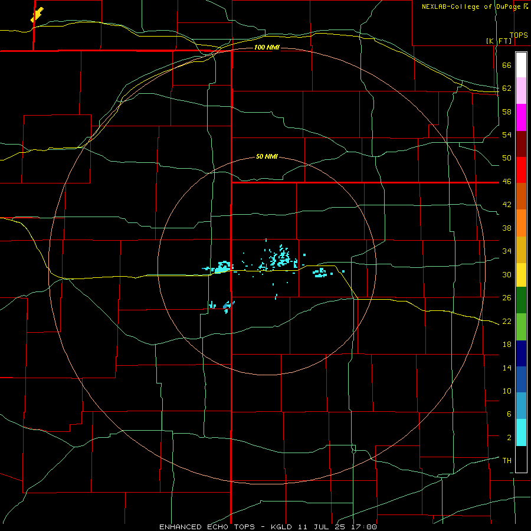Click the legend value 18
531x531 pixels.
[507, 345]
